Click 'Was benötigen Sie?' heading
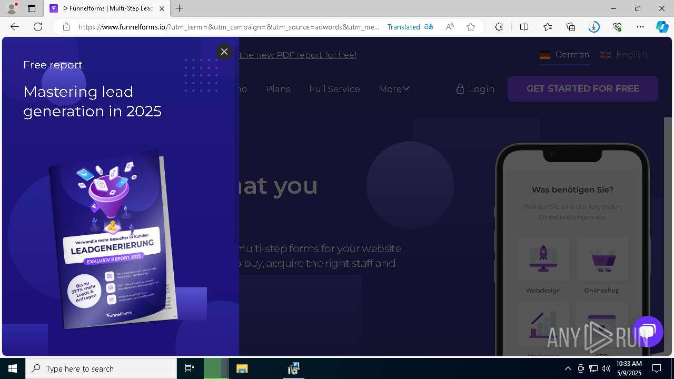674x379 pixels. click(x=572, y=190)
